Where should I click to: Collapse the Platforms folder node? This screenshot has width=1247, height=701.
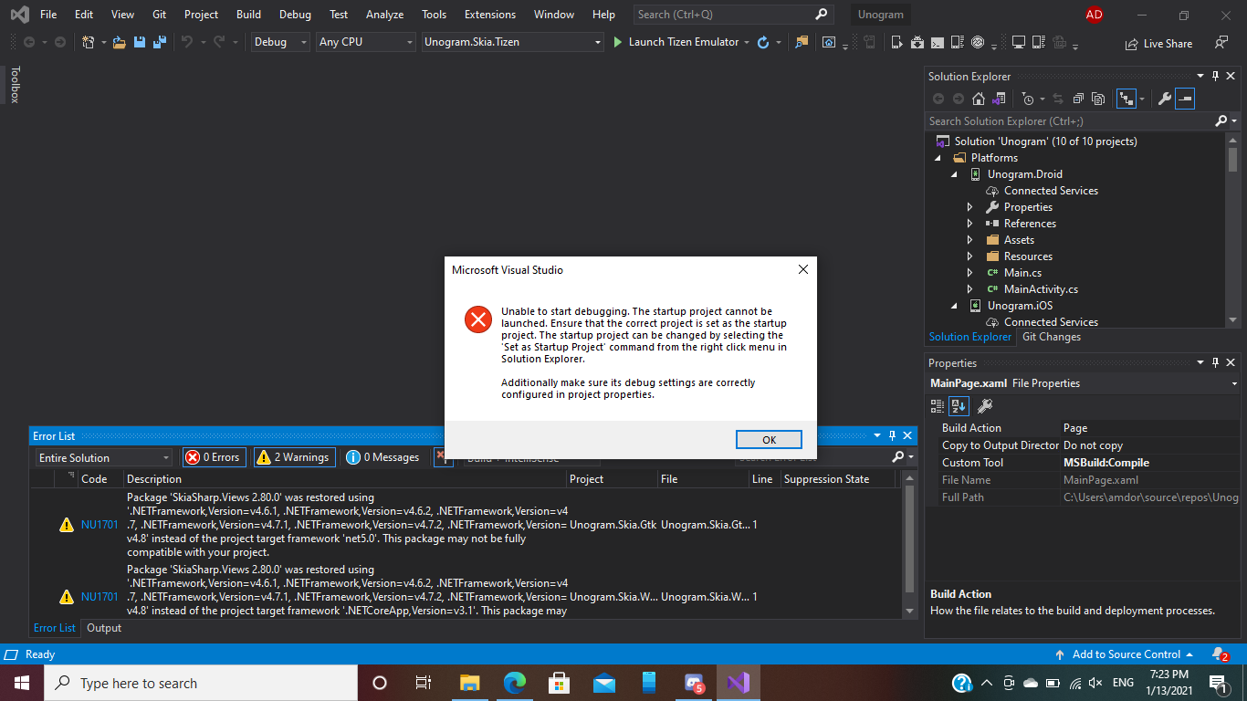coord(938,158)
